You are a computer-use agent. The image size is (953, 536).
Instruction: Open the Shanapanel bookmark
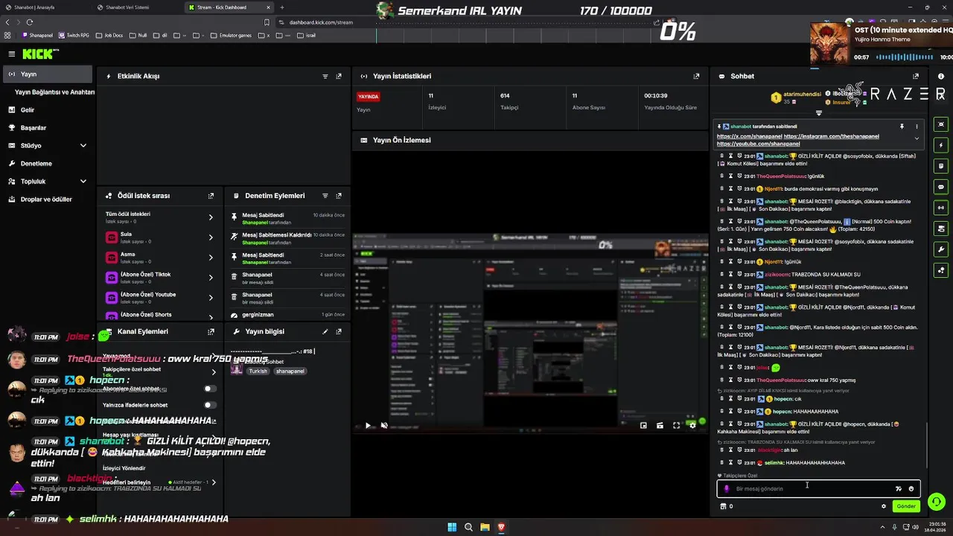[38, 35]
